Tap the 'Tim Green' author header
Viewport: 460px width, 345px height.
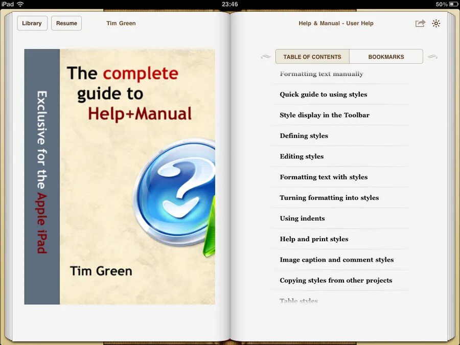click(121, 23)
